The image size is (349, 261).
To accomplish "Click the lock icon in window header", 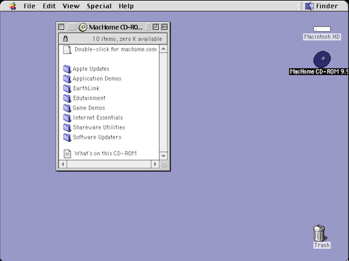I will 65,39.
